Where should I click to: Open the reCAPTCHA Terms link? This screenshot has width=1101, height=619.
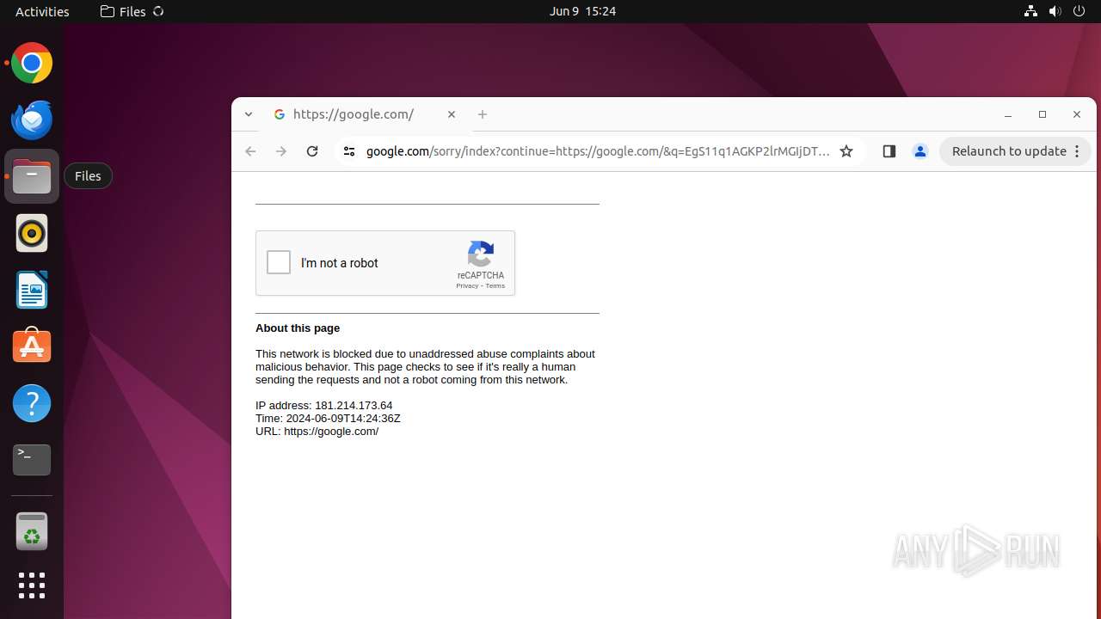tap(495, 286)
